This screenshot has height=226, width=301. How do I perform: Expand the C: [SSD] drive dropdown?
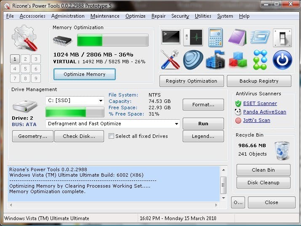point(101,101)
